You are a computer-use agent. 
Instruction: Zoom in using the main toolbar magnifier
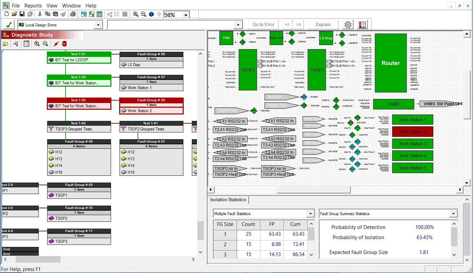pyautogui.click(x=135, y=14)
